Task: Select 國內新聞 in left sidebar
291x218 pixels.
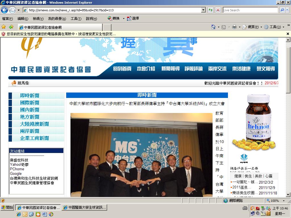Action: (x=30, y=110)
